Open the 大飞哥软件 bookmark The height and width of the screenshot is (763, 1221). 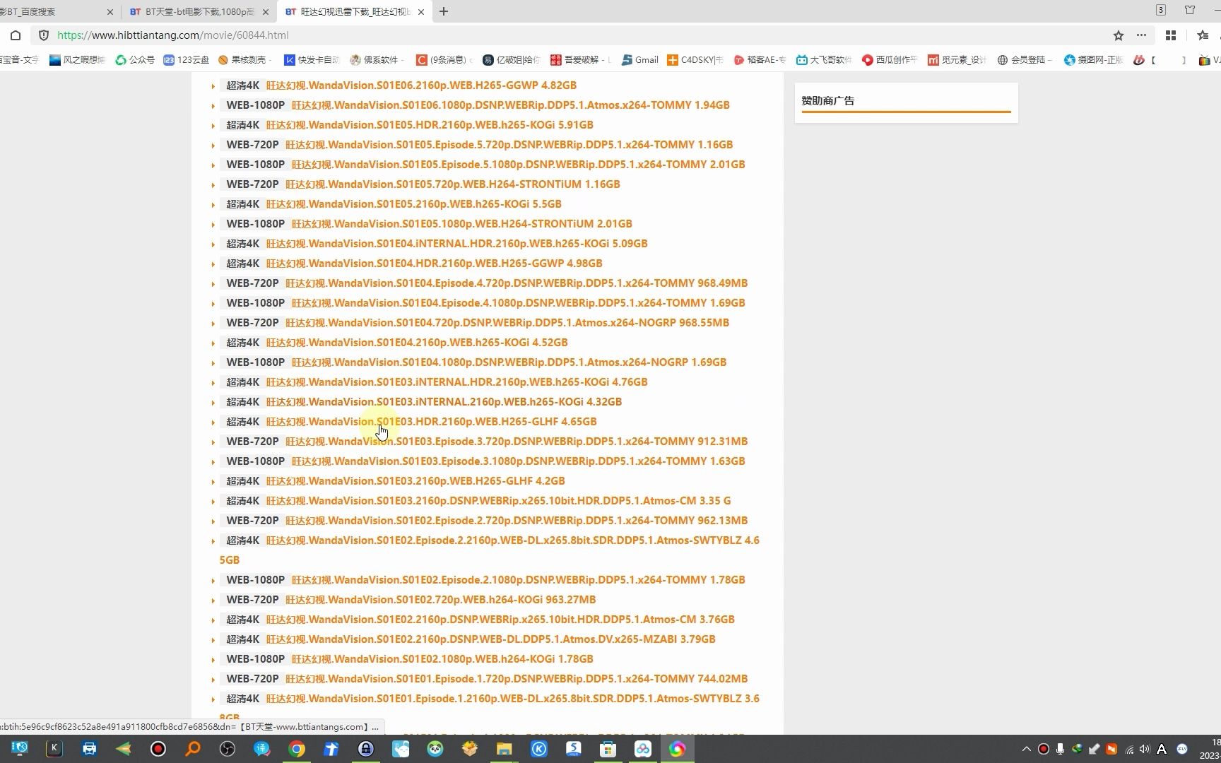pyautogui.click(x=824, y=60)
